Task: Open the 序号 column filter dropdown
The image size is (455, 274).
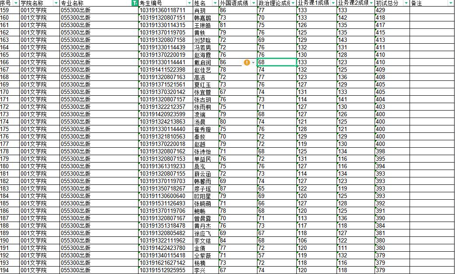Action: [16, 3]
